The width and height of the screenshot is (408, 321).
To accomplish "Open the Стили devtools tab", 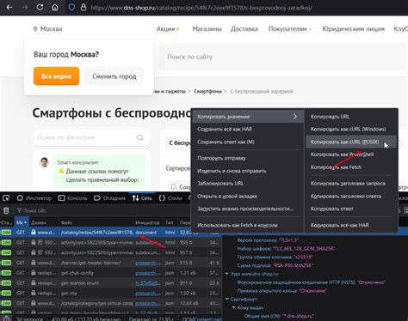I will click(x=170, y=198).
